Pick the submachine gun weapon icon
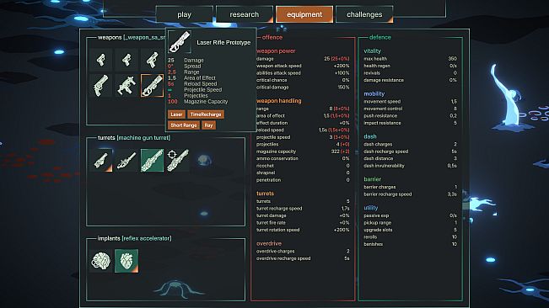The height and width of the screenshot is (308, 549). 126,85
